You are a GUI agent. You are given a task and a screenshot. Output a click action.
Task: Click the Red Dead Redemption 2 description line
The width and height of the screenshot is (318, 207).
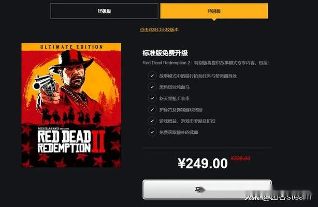click(x=206, y=63)
